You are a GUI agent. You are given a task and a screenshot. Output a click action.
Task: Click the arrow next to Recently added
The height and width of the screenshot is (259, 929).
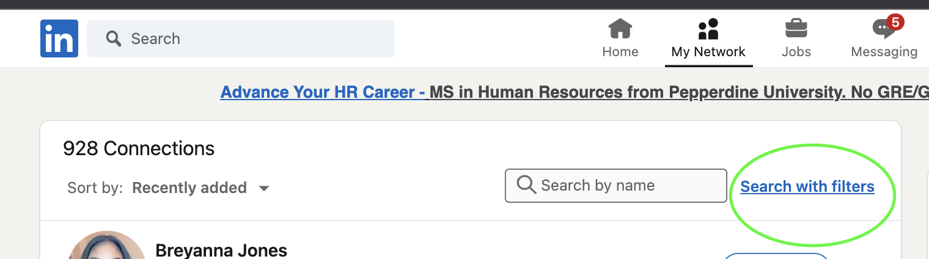pyautogui.click(x=264, y=188)
